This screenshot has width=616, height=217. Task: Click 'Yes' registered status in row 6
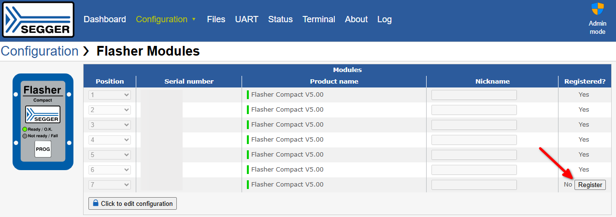coord(584,169)
